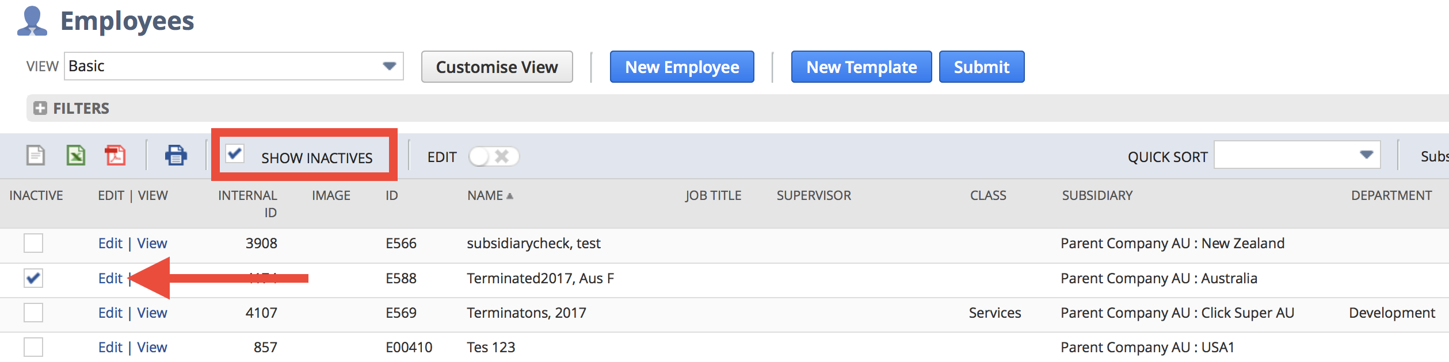1449x362 pixels.
Task: Open the View dropdown showing Basic
Action: click(x=230, y=66)
